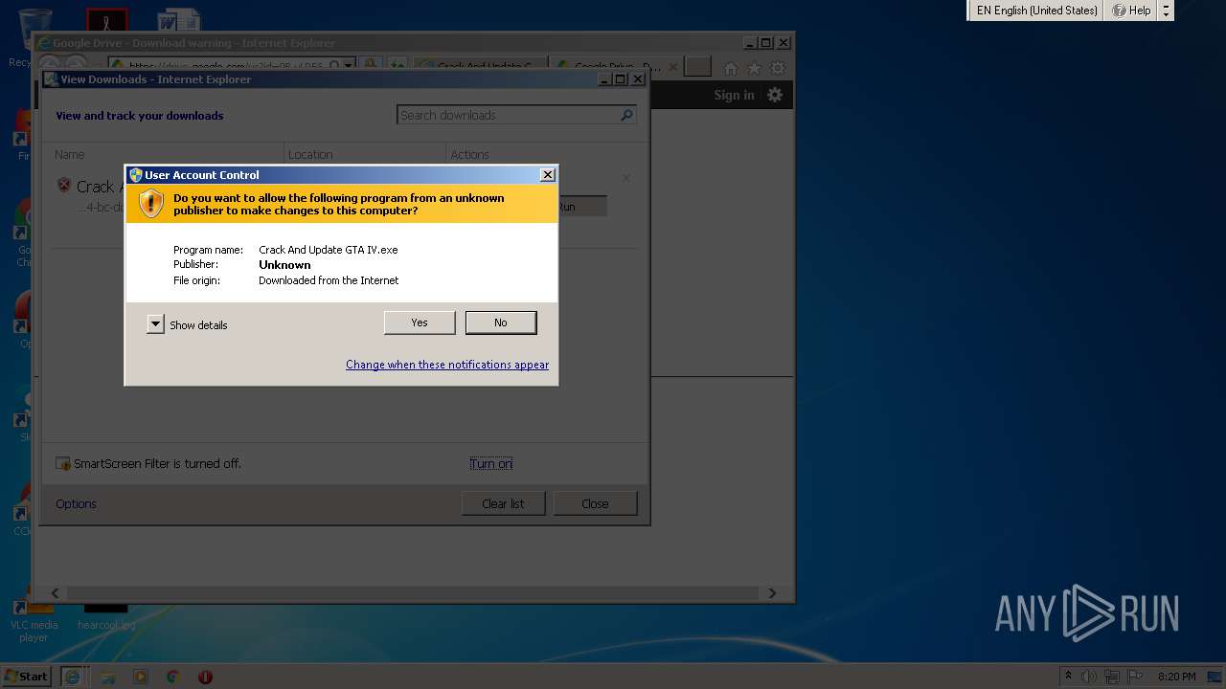The image size is (1226, 689).
Task: Click the volume speaker tray icon
Action: tap(1089, 677)
